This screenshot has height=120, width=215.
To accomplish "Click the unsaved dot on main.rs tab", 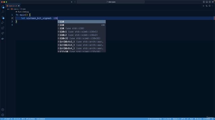I will click(x=19, y=6).
